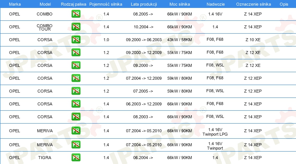The image size is (296, 164).
Task: Click the 06.2003 -> 12.2009 production years
Action: (144, 104)
